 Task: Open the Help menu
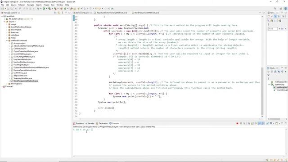pos(67,5)
